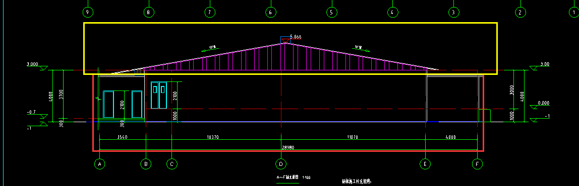Select axis bubble 8 at top
Viewport: 579px width, 186px height.
pos(148,12)
